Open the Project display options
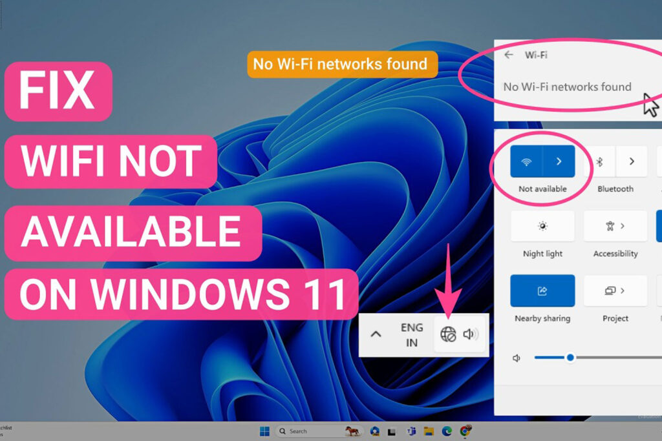 coord(615,291)
